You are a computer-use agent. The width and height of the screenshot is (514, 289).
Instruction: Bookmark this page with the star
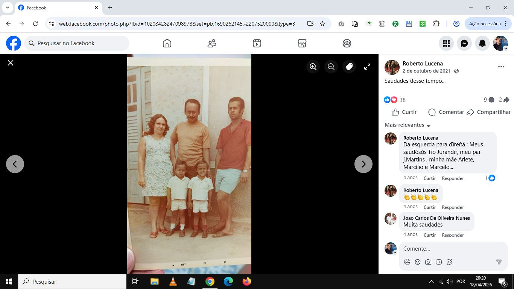(322, 24)
